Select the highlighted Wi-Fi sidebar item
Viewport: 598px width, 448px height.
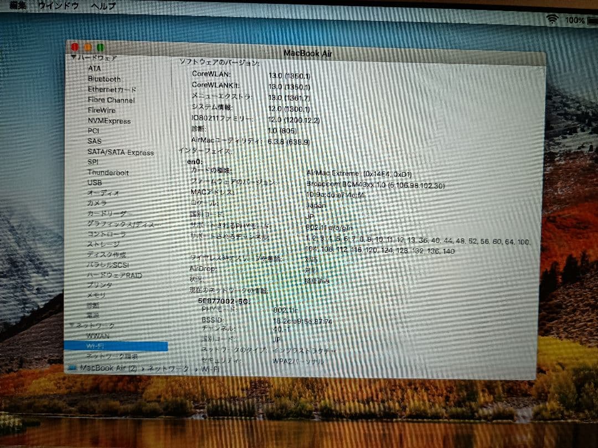(x=116, y=346)
